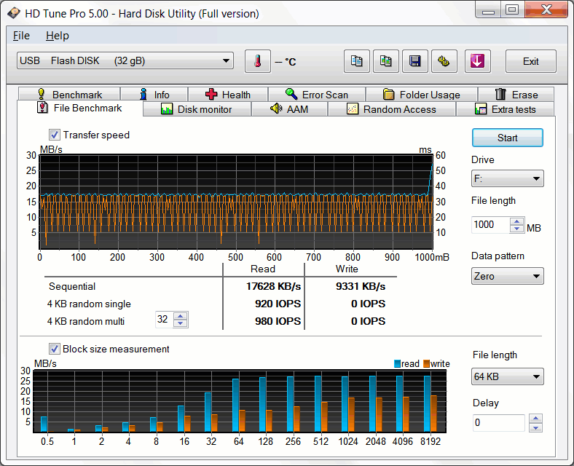Expand the Drive letter F: dropdown
The width and height of the screenshot is (574, 466).
coord(507,178)
